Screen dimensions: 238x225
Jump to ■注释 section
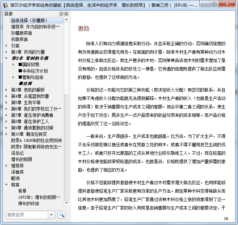coord(25,84)
